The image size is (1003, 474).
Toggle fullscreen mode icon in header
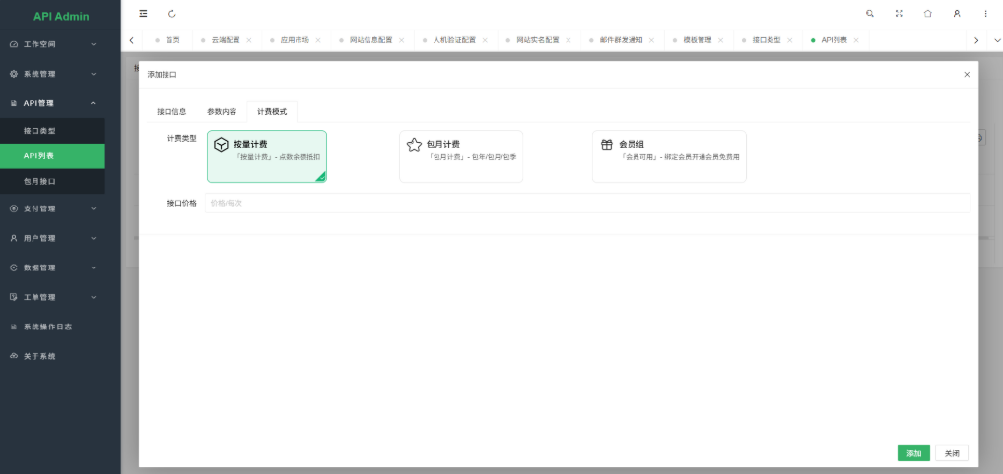tap(899, 14)
